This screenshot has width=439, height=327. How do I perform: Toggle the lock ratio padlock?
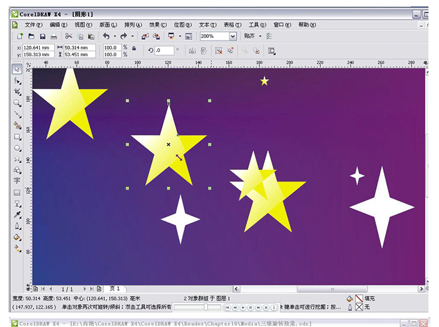pyautogui.click(x=134, y=49)
